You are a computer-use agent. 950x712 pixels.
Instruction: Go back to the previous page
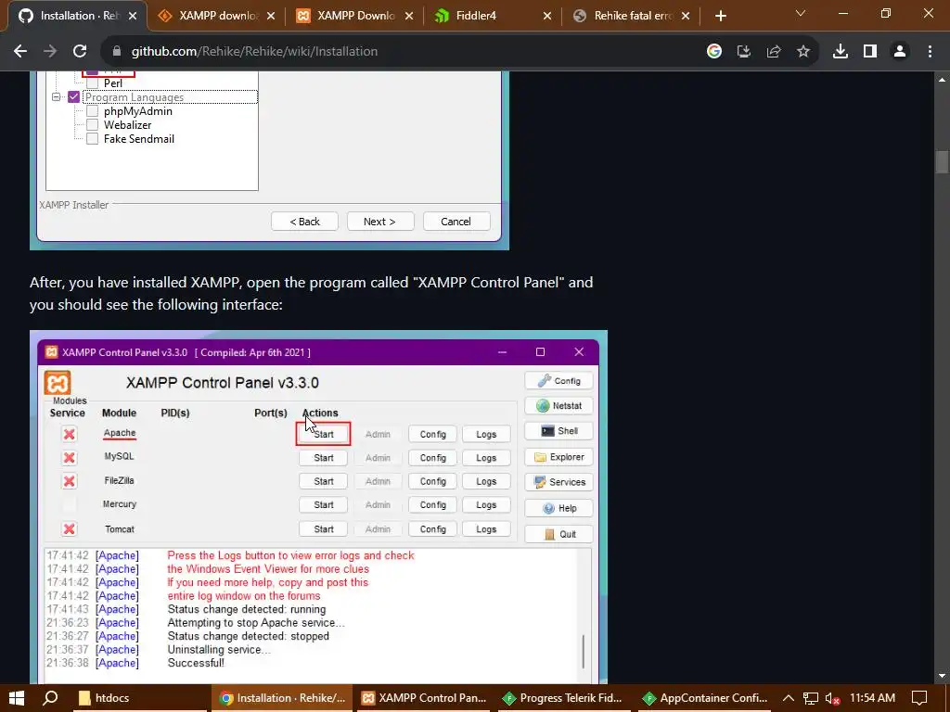[x=20, y=52]
